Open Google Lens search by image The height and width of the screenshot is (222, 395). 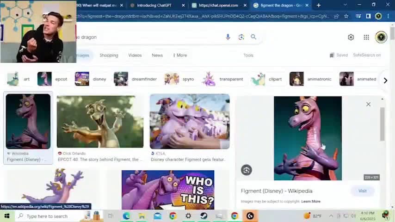(x=241, y=37)
